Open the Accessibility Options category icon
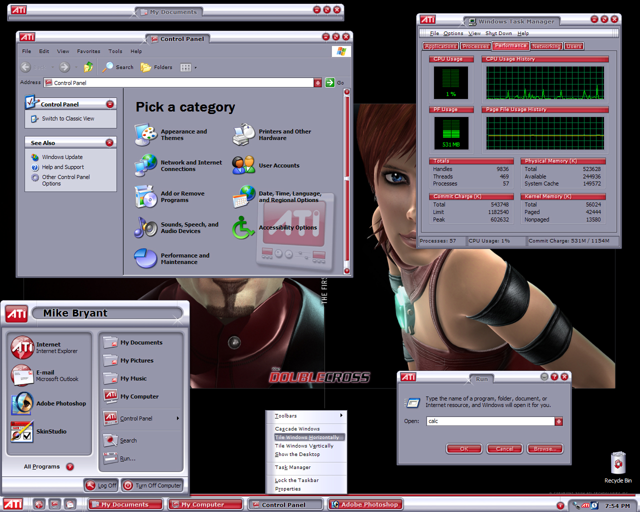 click(x=244, y=227)
